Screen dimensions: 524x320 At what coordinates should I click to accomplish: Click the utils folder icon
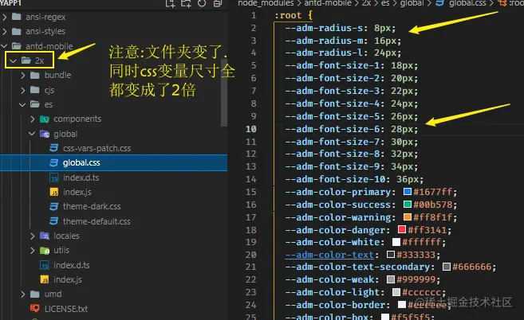45,250
